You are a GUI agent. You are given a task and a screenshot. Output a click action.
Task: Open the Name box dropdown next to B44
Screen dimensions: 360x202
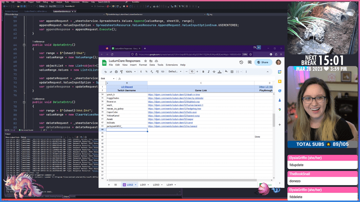(114, 78)
